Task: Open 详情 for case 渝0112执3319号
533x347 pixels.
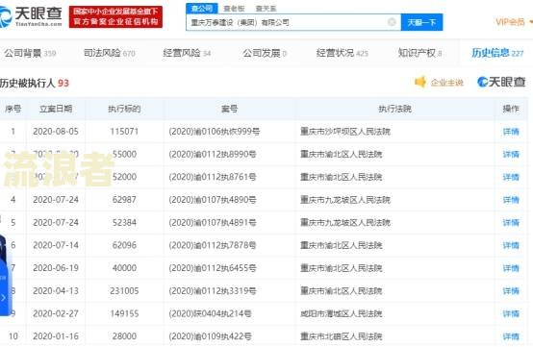Action: click(511, 290)
